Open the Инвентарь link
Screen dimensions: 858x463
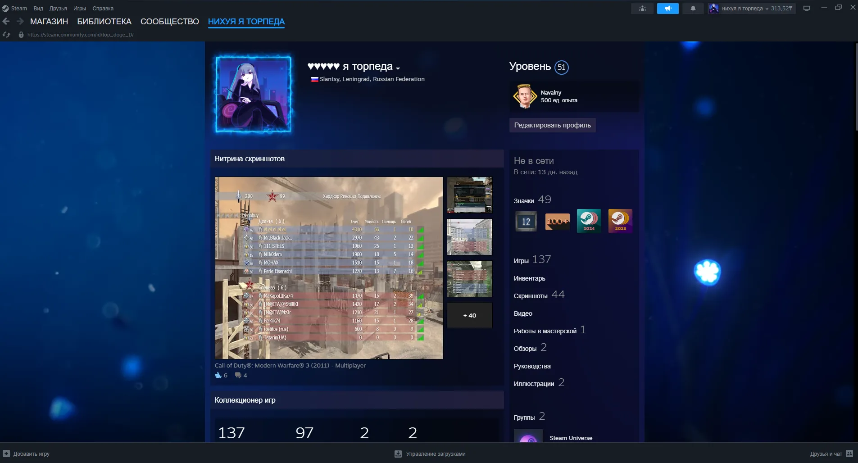point(530,278)
